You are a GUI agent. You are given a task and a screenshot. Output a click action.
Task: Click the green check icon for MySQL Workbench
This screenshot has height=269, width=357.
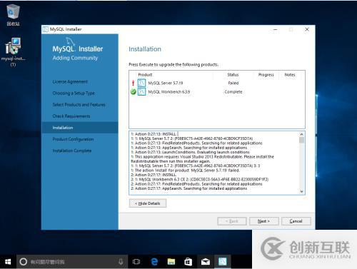click(134, 92)
